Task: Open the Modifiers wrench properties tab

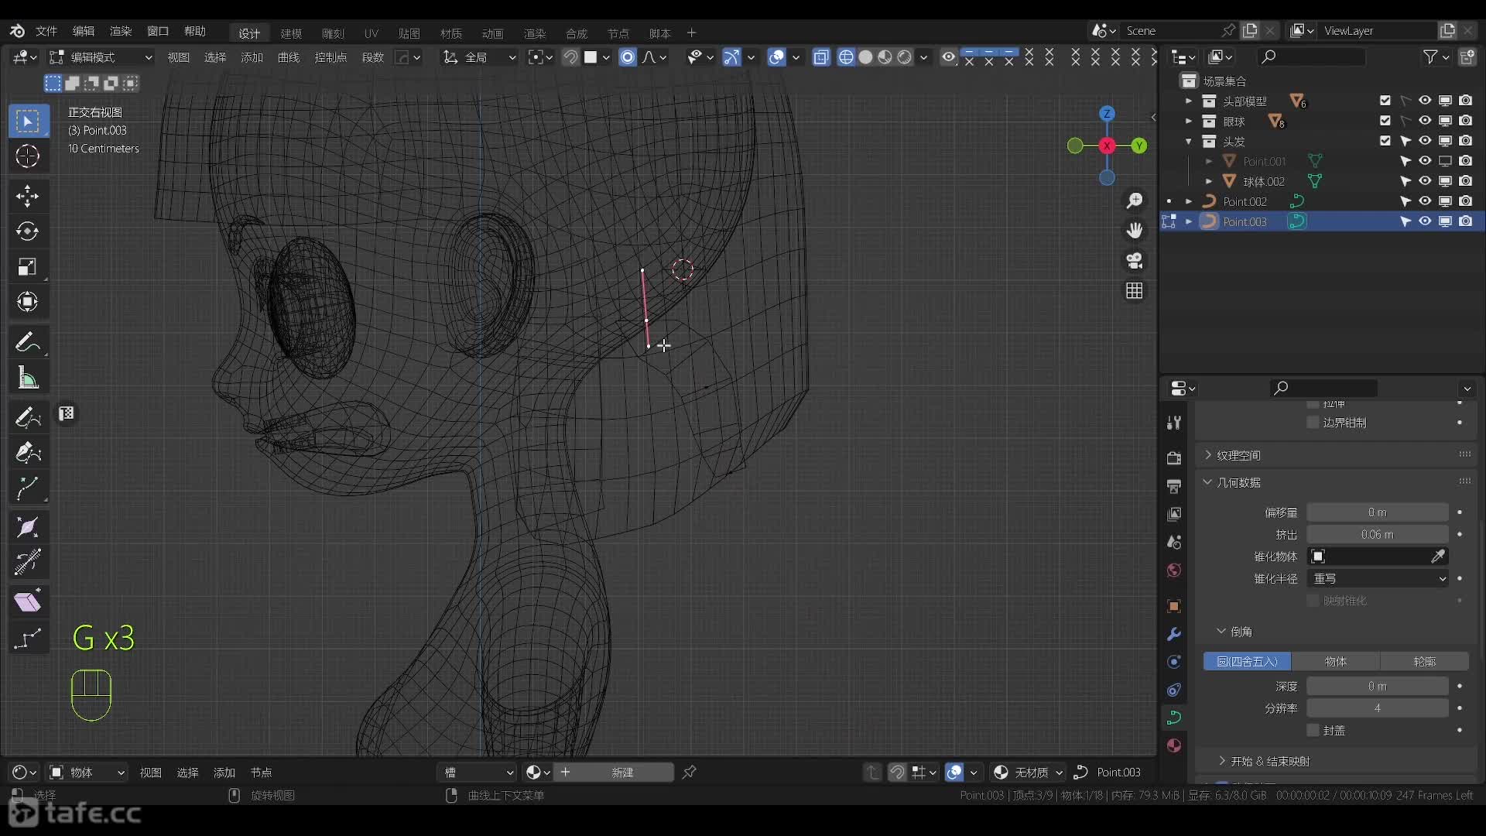Action: coord(1174,634)
